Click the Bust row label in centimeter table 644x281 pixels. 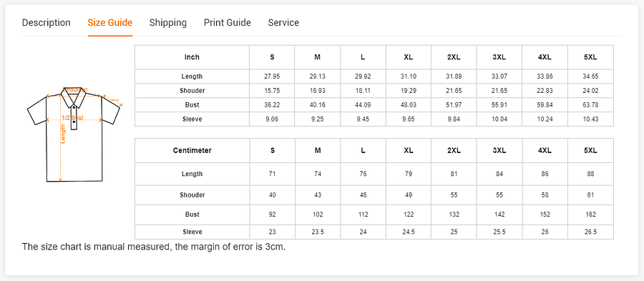[192, 215]
